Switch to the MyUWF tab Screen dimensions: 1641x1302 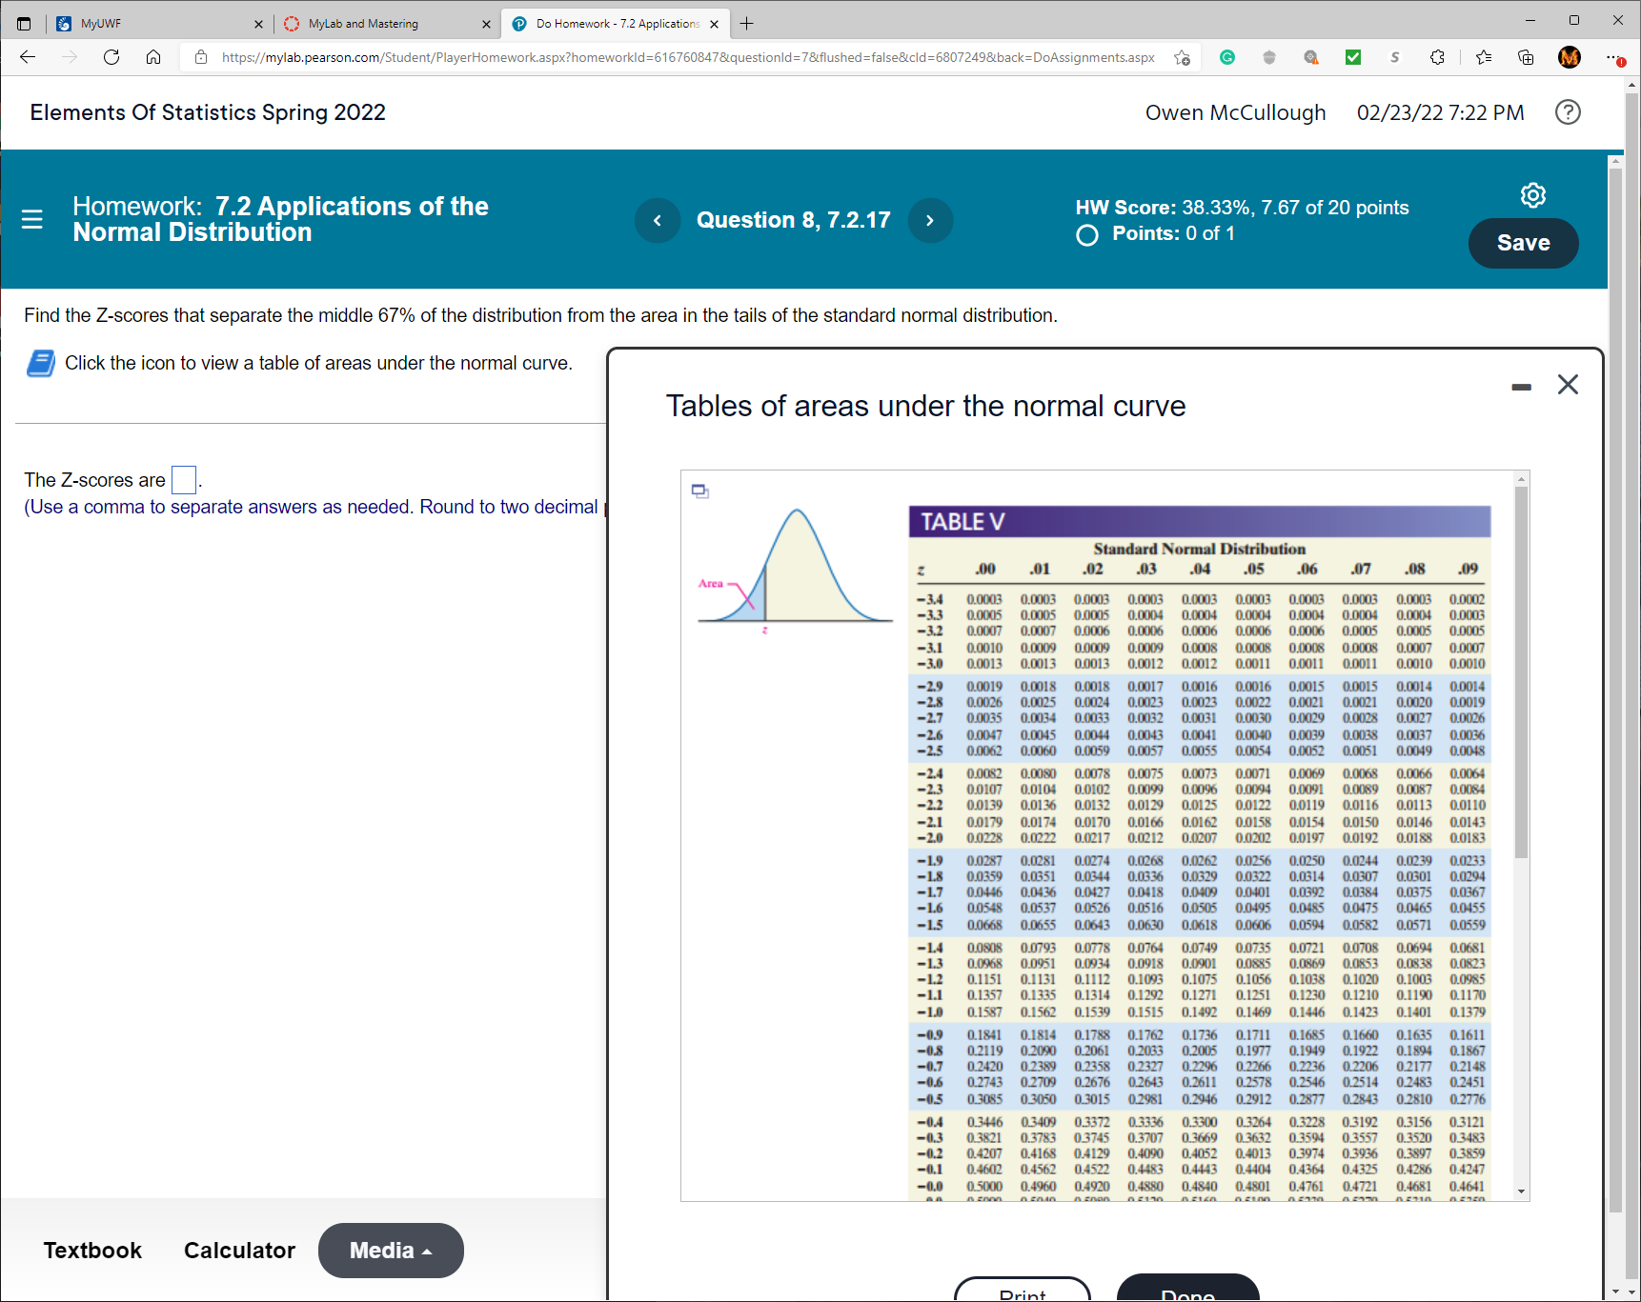tap(157, 24)
